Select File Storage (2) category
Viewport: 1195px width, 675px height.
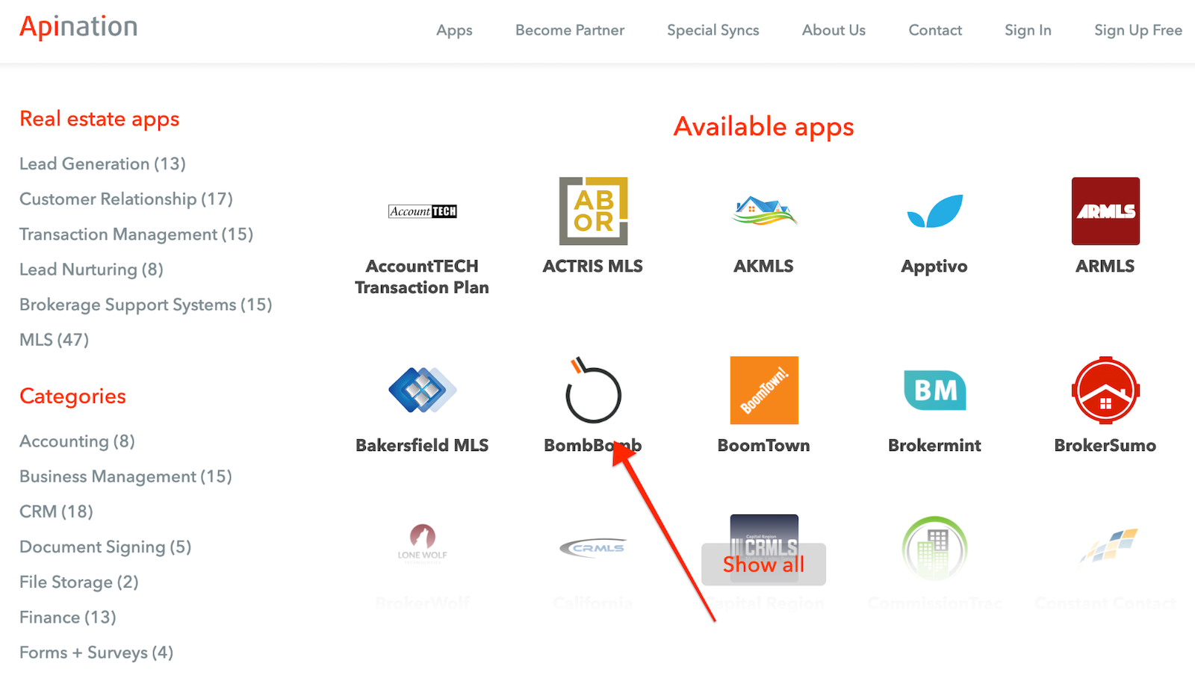[78, 582]
